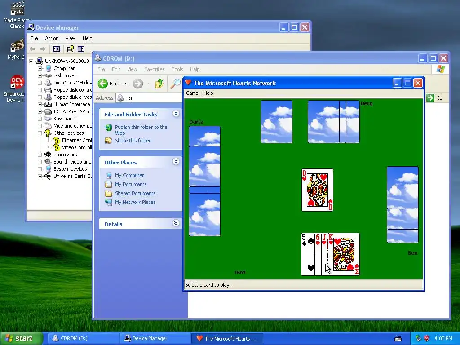Open Tools menu in CDROM window

[x=177, y=69]
